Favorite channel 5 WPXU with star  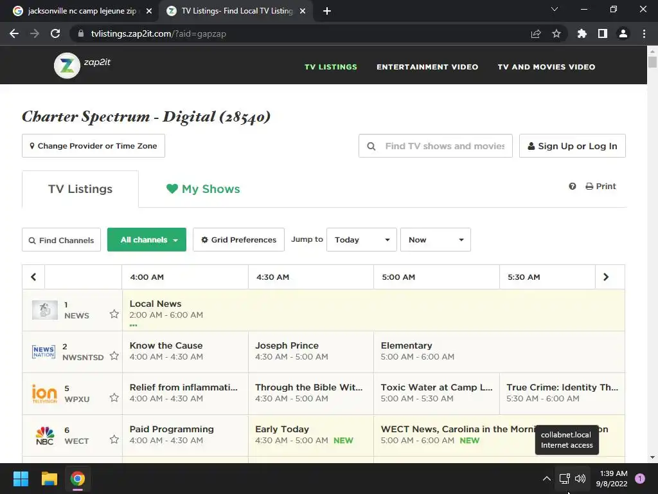pos(114,398)
